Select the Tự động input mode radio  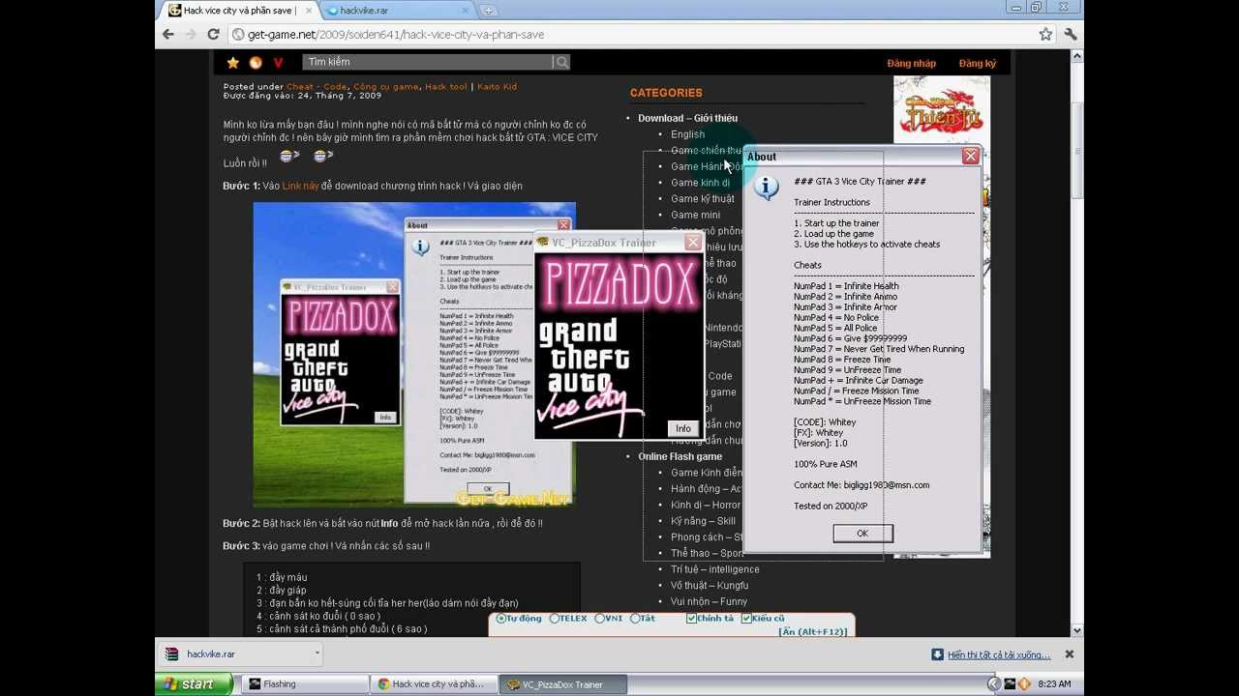click(x=501, y=619)
